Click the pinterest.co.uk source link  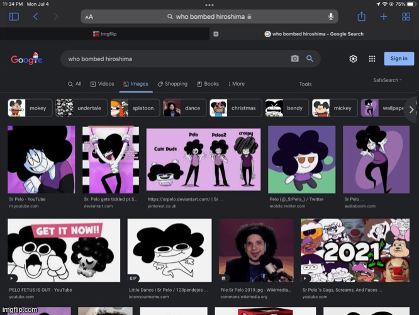point(162,206)
